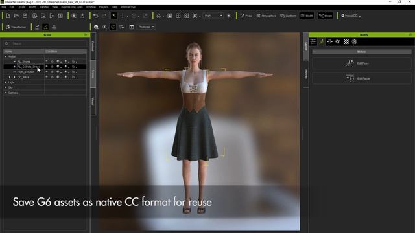Open the Edit menu

(12, 7)
